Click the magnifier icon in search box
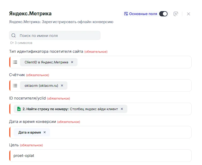202x165 pixels. point(14,36)
